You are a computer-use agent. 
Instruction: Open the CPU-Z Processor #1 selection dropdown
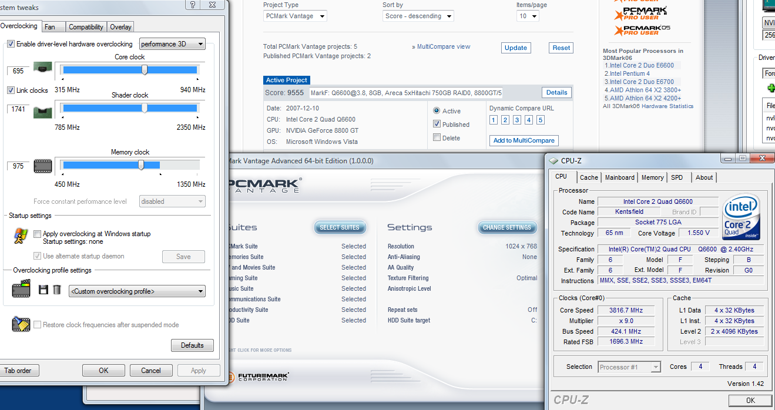[629, 367]
